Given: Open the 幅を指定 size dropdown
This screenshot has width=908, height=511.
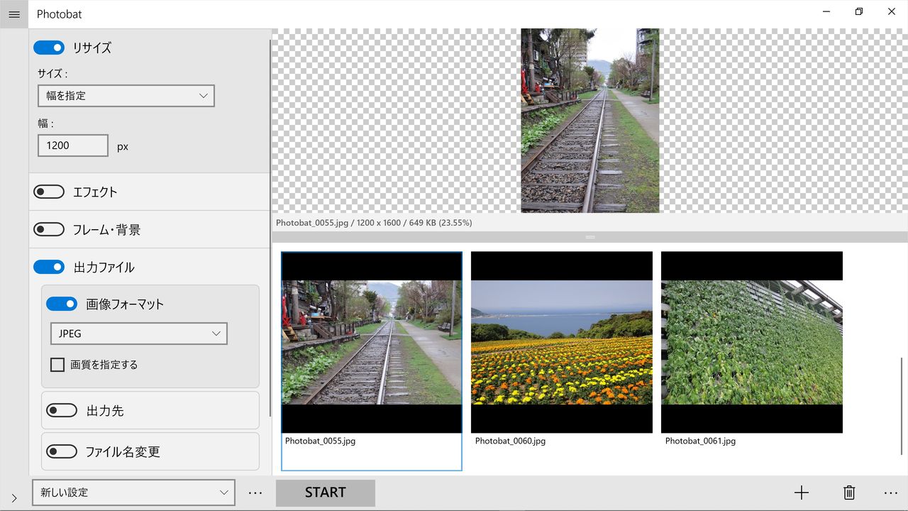Looking at the screenshot, I should click(x=126, y=96).
